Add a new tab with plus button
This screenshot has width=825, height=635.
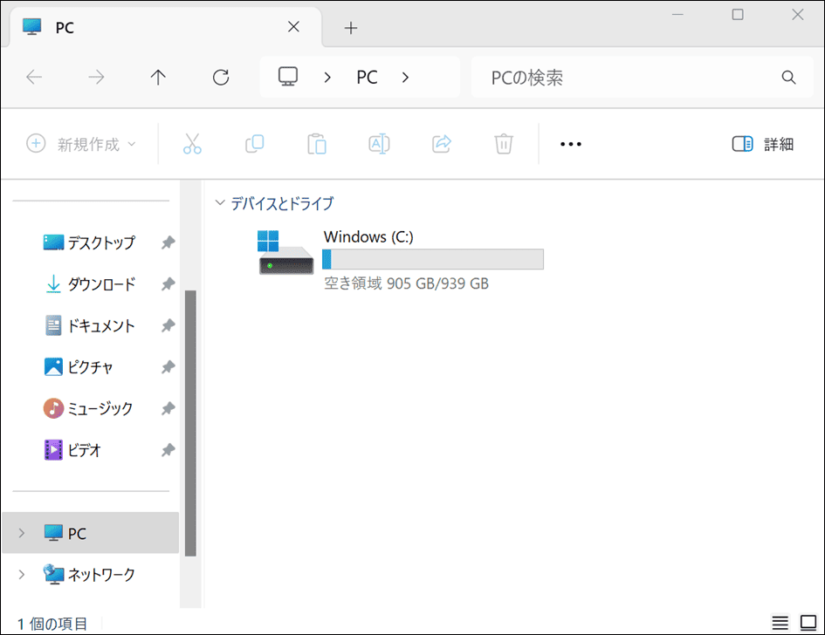coord(351,28)
